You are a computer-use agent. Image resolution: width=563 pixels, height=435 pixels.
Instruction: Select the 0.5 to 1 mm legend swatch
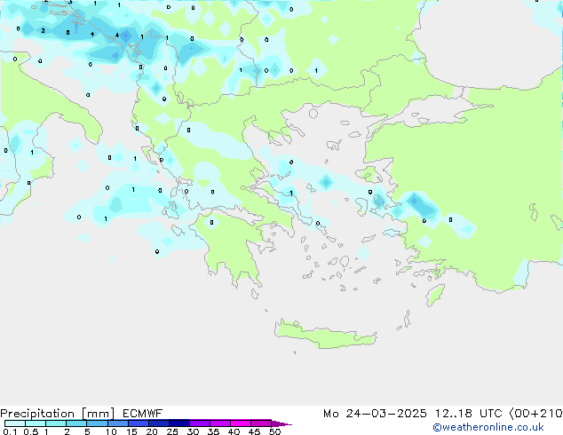(x=36, y=423)
